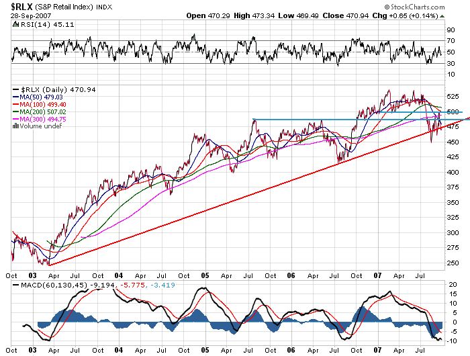Screen dimensions: 470x356
Task: Click the INDX exchange label
Action: click(104, 7)
